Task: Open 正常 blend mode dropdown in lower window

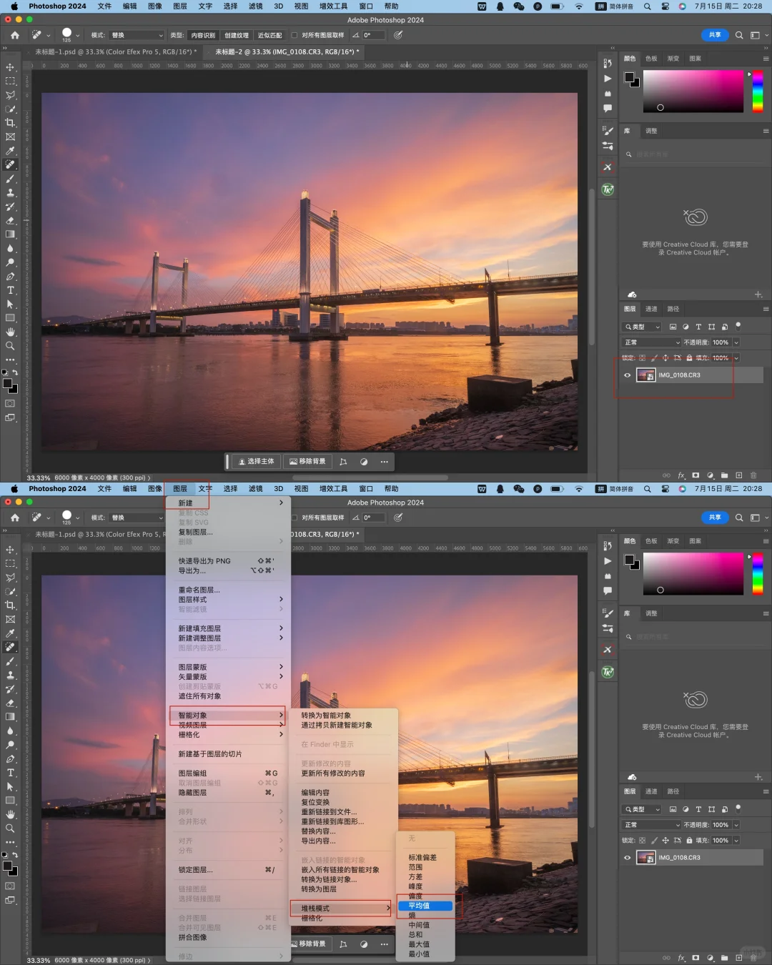Action: tap(651, 825)
